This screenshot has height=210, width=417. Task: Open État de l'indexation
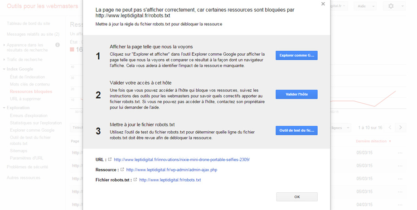[27, 77]
